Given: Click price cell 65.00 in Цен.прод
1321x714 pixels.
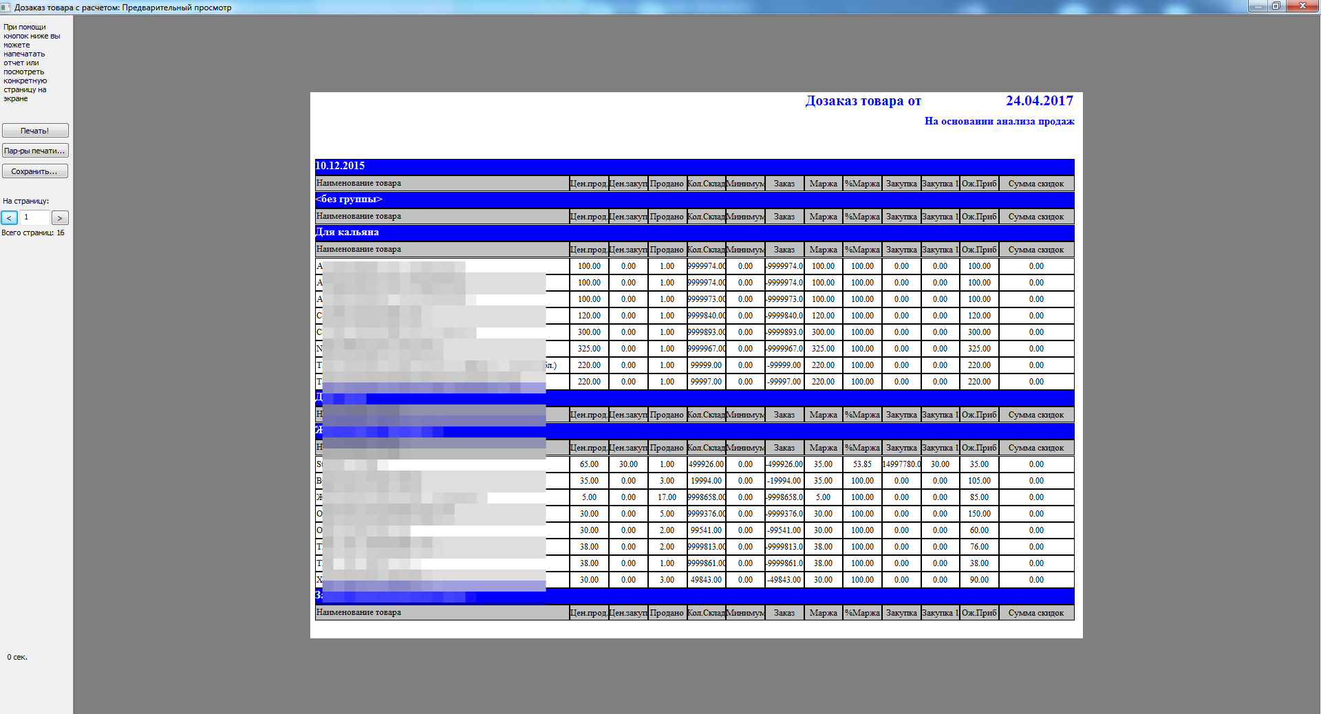Looking at the screenshot, I should [589, 464].
